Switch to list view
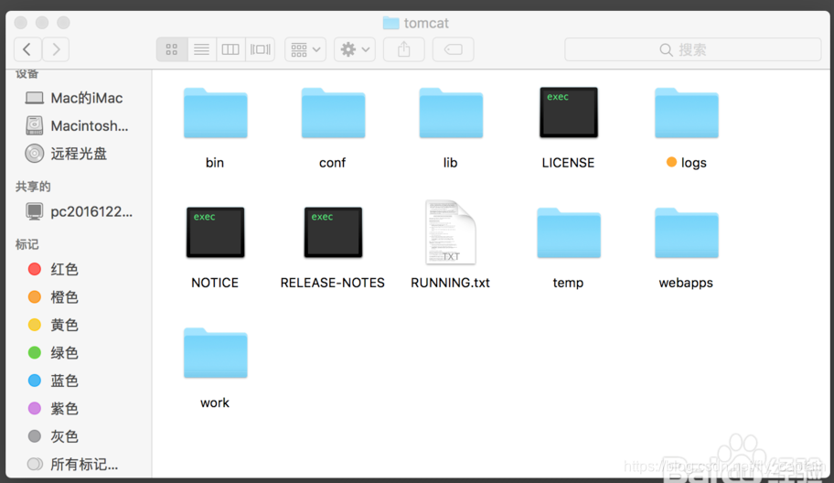 point(201,49)
